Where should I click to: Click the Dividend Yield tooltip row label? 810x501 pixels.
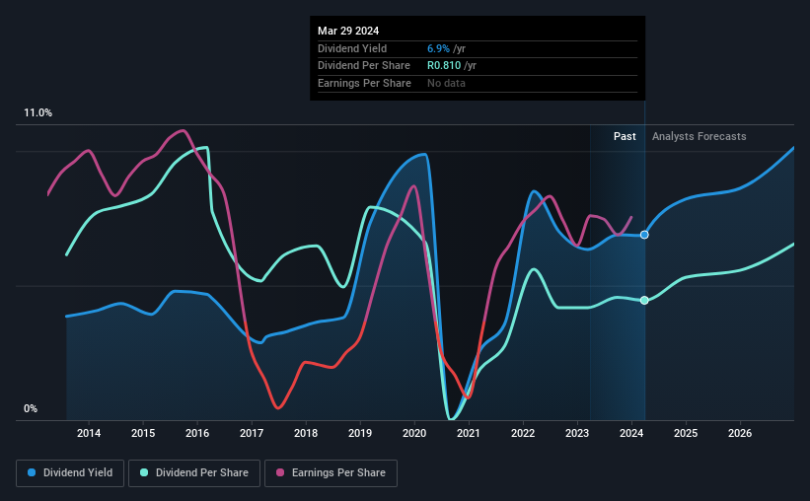(352, 48)
